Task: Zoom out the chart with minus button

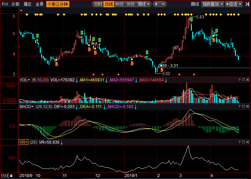Action: coord(163,4)
